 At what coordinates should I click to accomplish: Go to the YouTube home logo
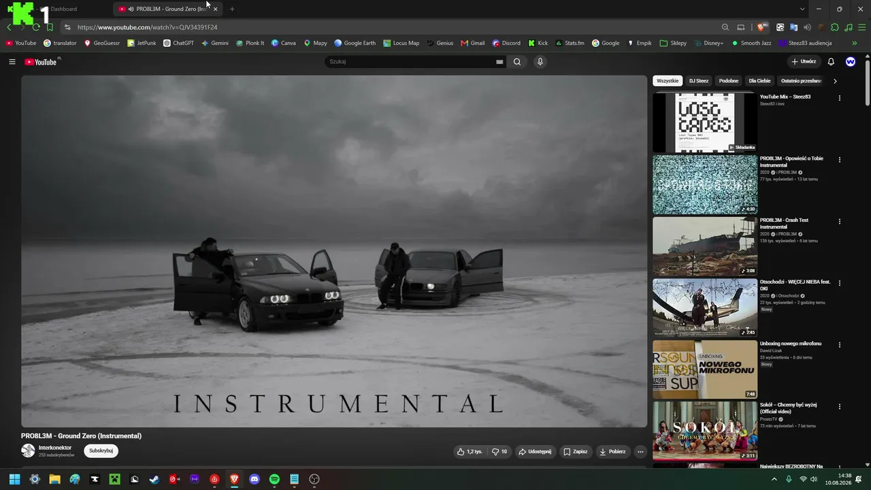[41, 62]
